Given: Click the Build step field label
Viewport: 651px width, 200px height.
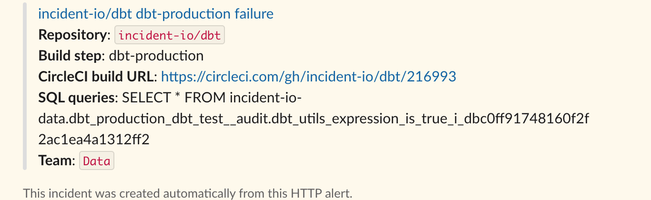Looking at the screenshot, I should coord(70,56).
